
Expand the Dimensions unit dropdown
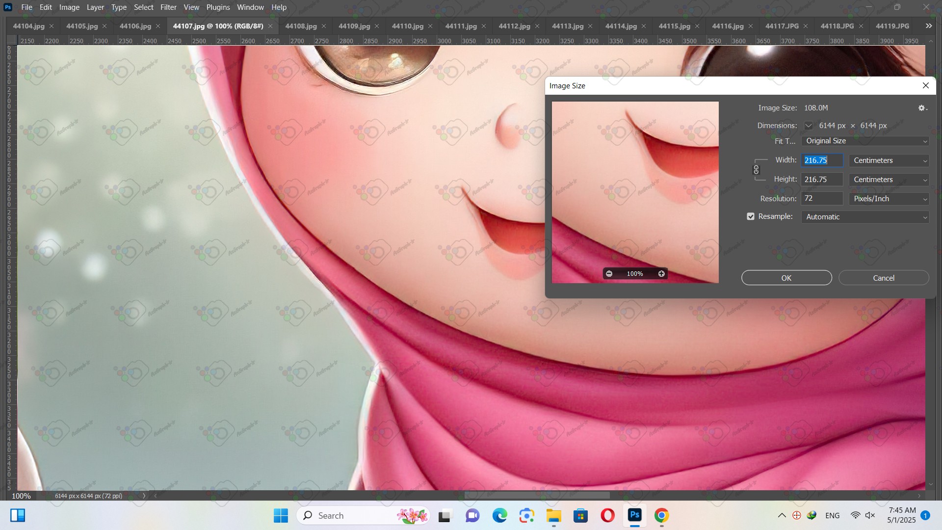(x=808, y=126)
